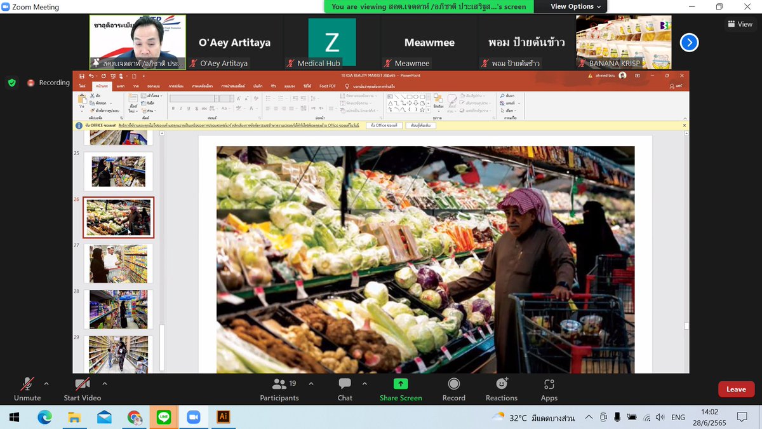Viewport: 762px width, 429px height.
Task: Start Video in Zoom toolbar
Action: [82, 389]
